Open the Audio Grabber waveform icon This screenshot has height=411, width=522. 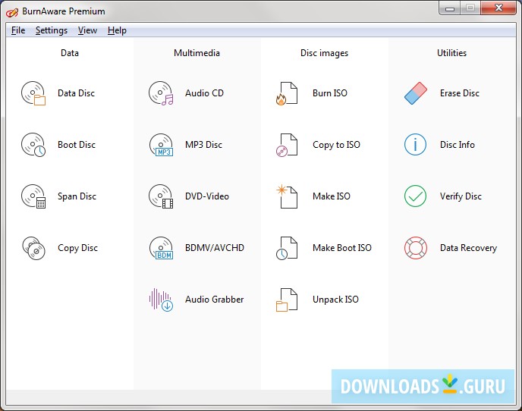coord(161,300)
